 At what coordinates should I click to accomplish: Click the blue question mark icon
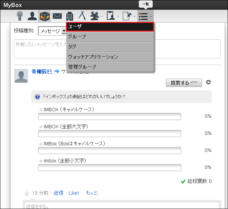(x=37, y=97)
